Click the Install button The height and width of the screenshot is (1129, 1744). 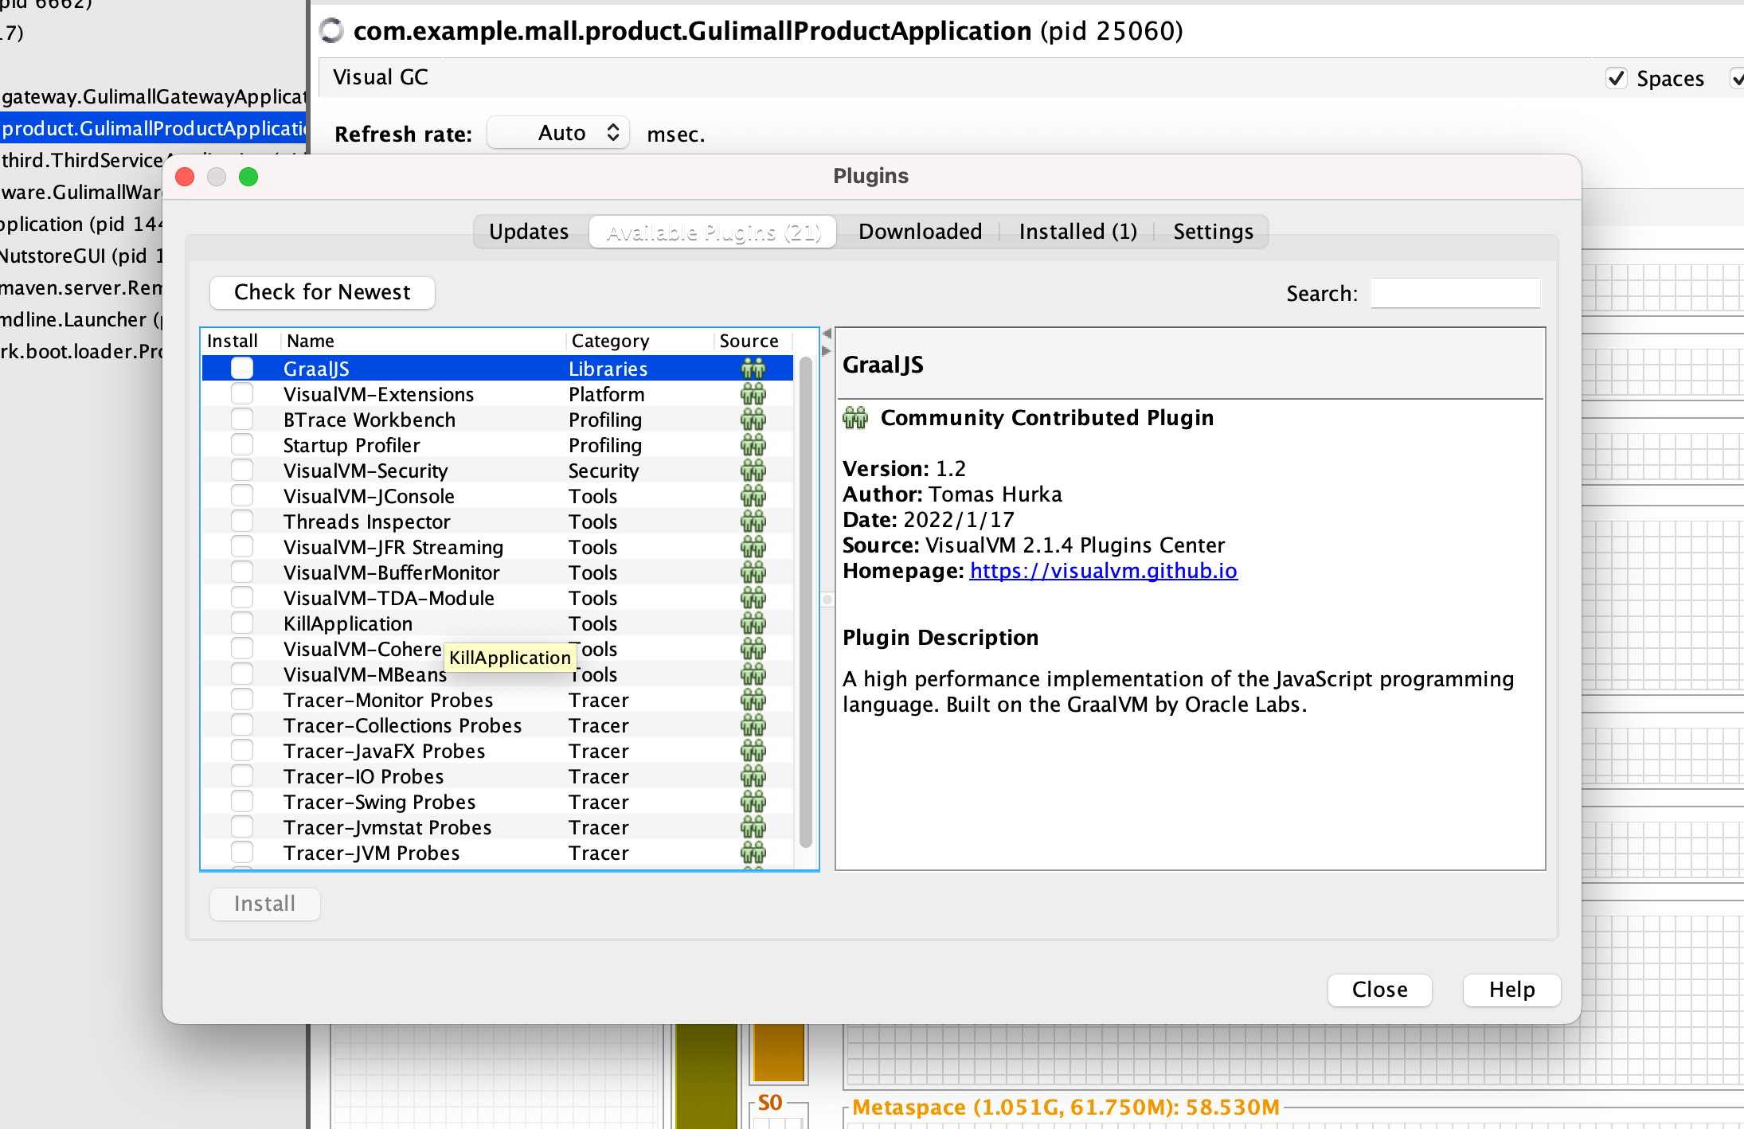265,904
